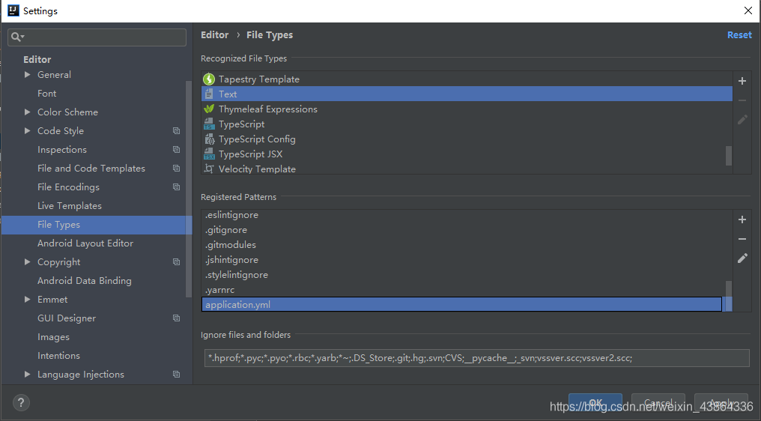Image resolution: width=761 pixels, height=421 pixels.
Task: Open the Live Templates settings page
Action: pos(70,206)
